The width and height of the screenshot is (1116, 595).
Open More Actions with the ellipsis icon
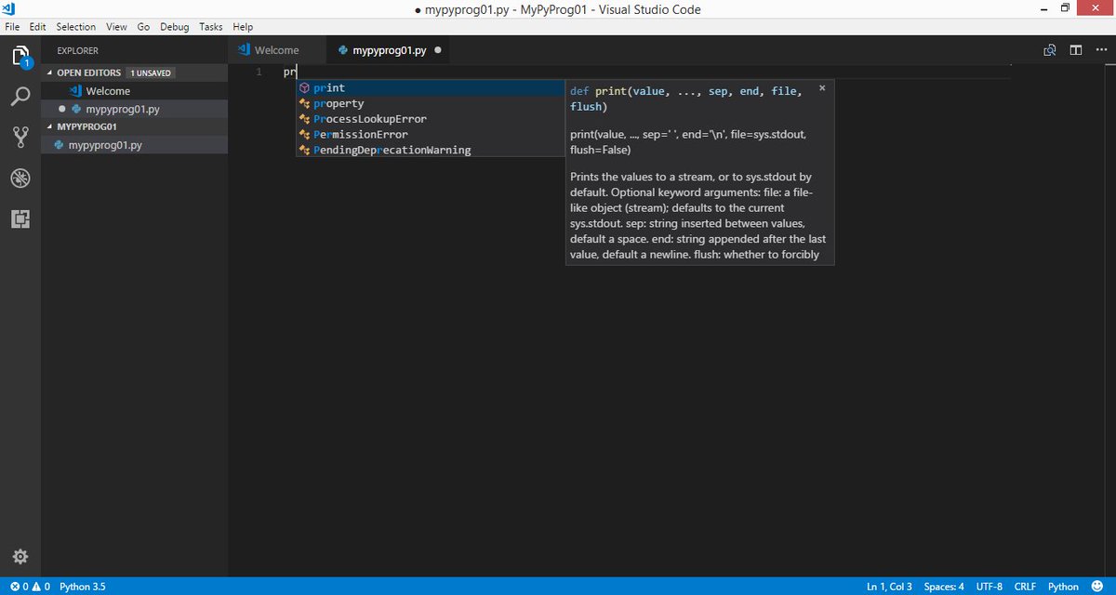click(1101, 49)
